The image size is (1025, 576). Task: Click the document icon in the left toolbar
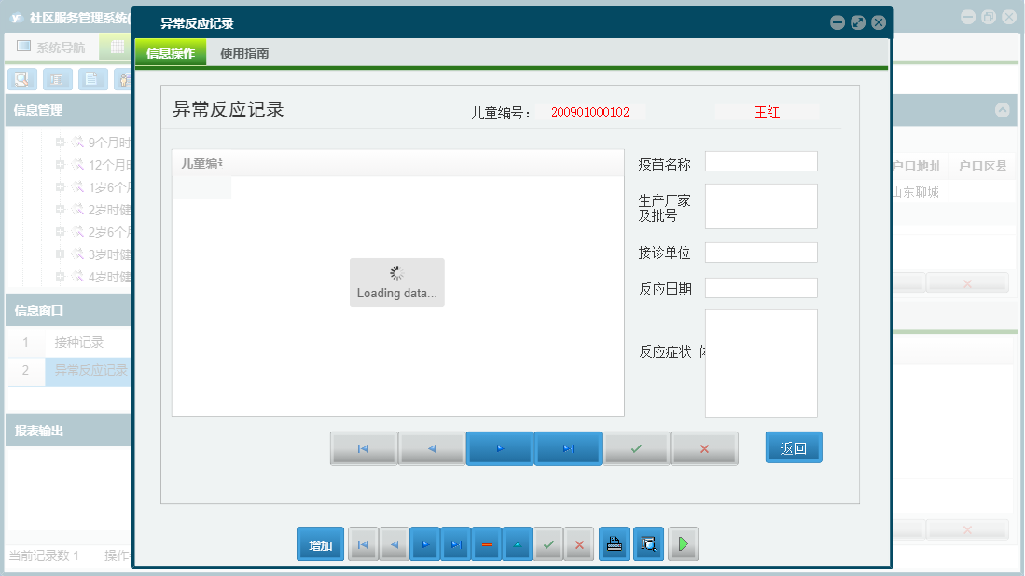point(92,79)
